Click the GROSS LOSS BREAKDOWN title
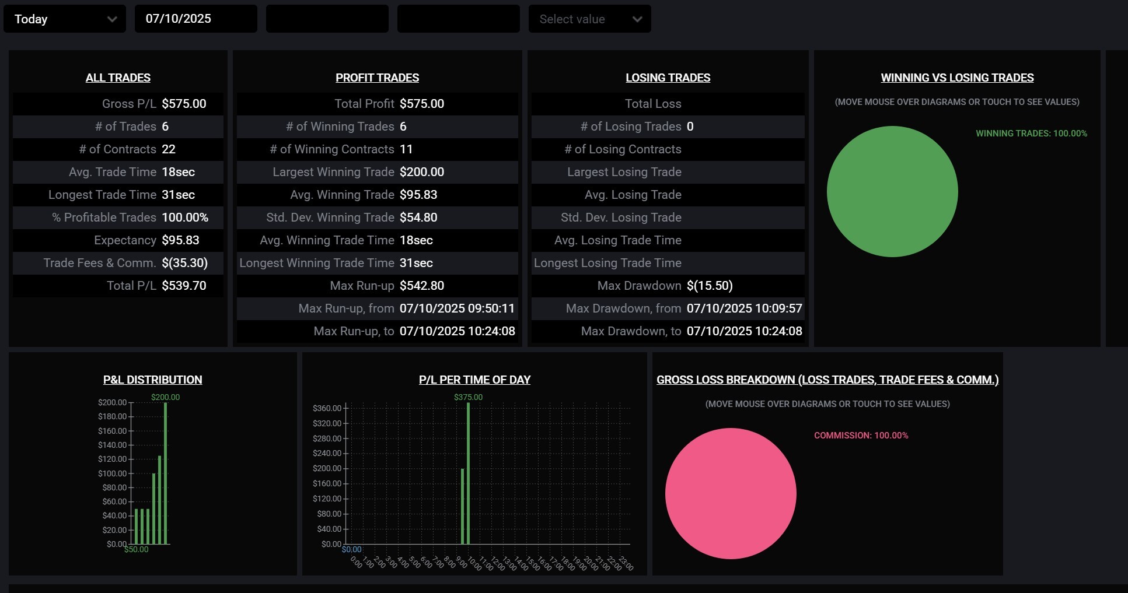The height and width of the screenshot is (593, 1128). point(827,380)
